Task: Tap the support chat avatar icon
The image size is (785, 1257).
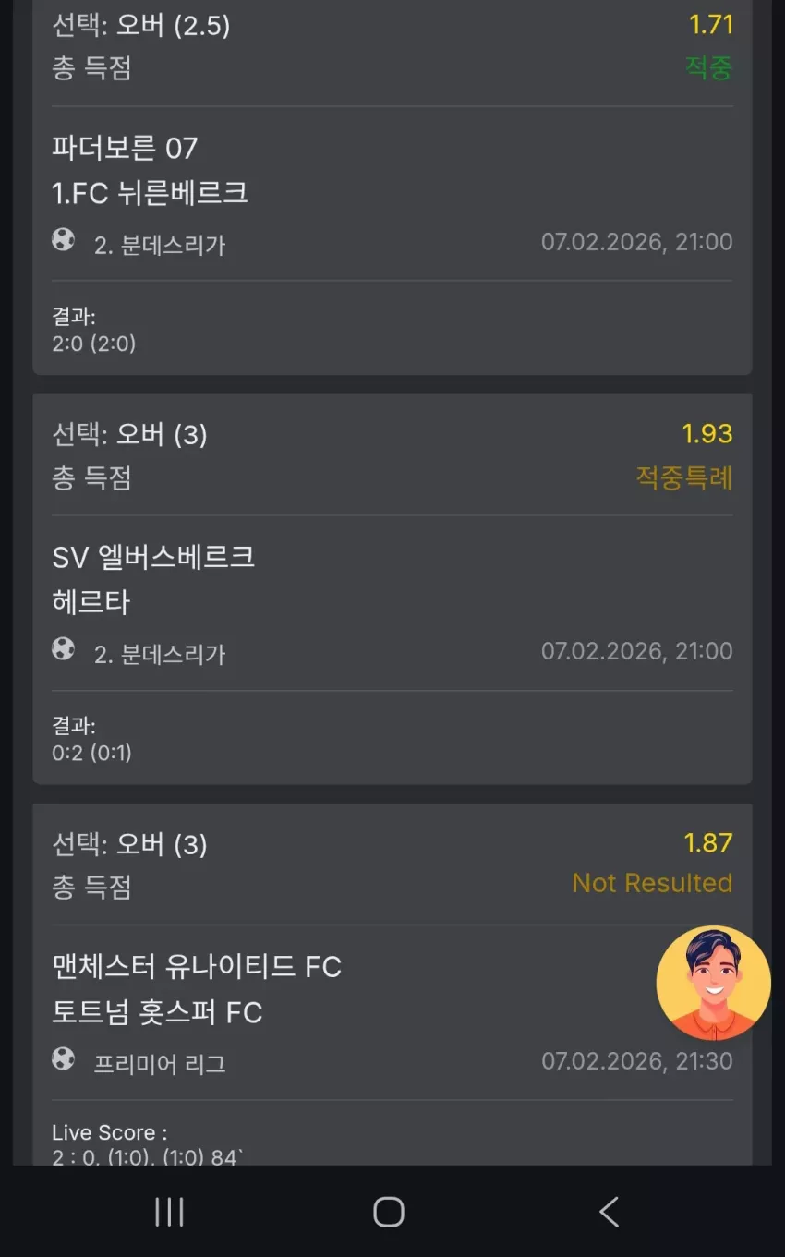Action: [x=713, y=983]
